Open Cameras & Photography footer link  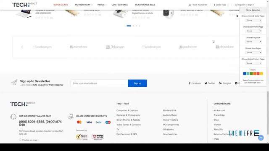(x=128, y=115)
